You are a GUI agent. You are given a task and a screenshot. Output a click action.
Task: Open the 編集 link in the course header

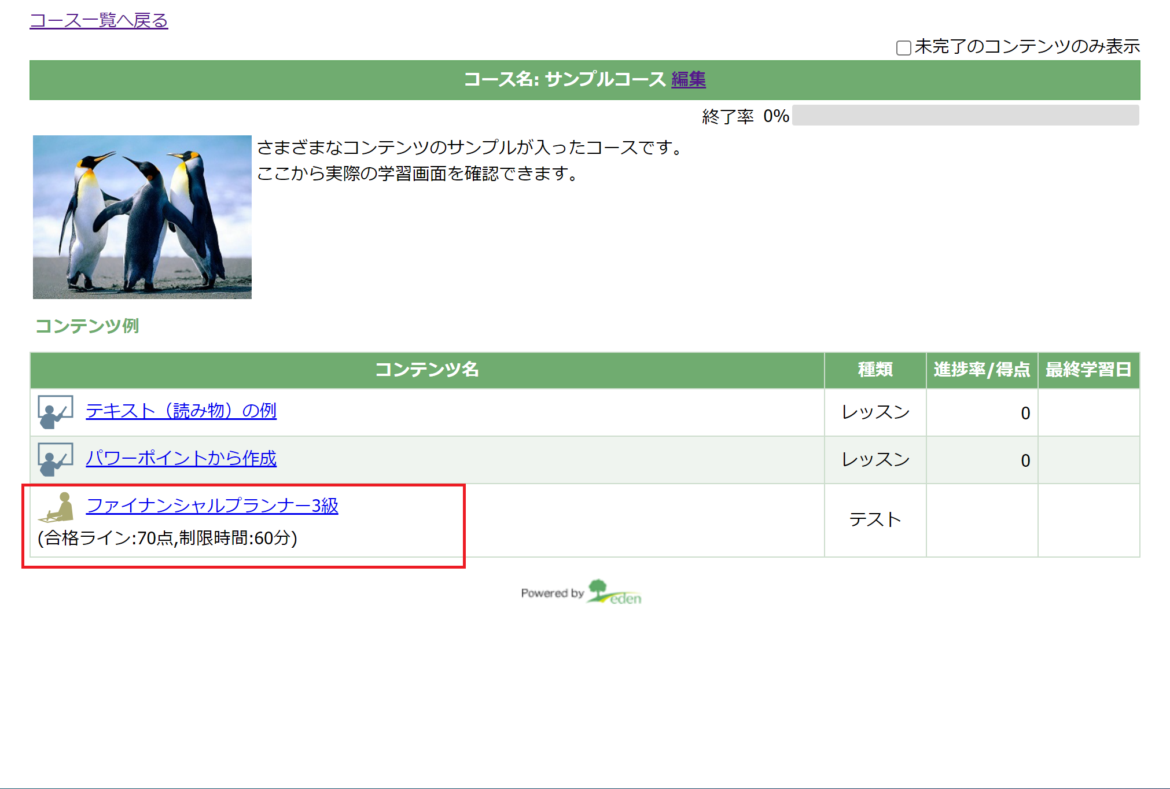[x=689, y=79]
